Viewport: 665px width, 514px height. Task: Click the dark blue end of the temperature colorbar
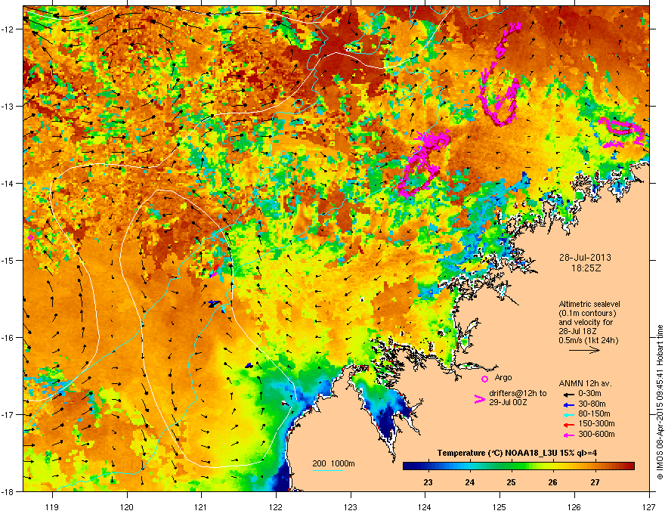410,466
